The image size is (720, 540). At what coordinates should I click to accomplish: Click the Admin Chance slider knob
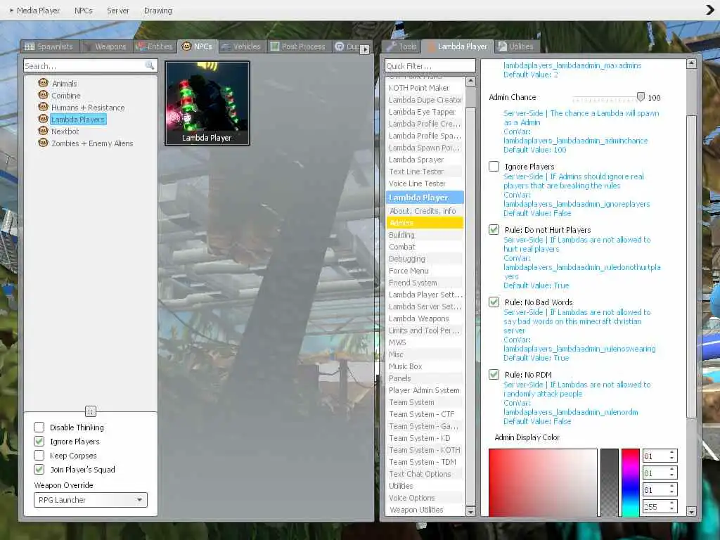click(x=641, y=97)
